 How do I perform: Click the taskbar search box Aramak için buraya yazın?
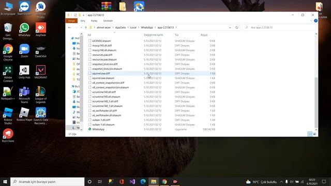coord(47,181)
